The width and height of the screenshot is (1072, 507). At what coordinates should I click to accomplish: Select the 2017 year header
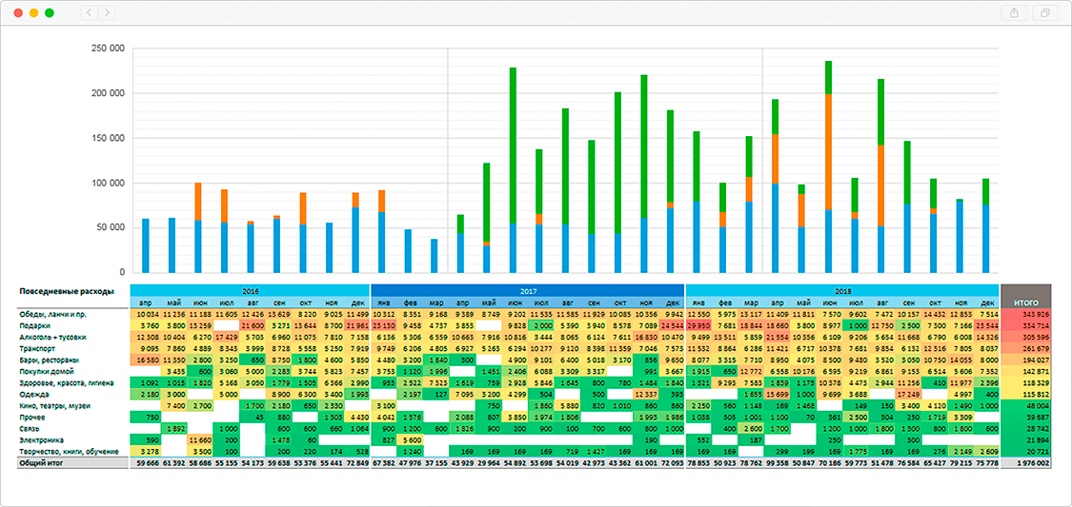(527, 290)
